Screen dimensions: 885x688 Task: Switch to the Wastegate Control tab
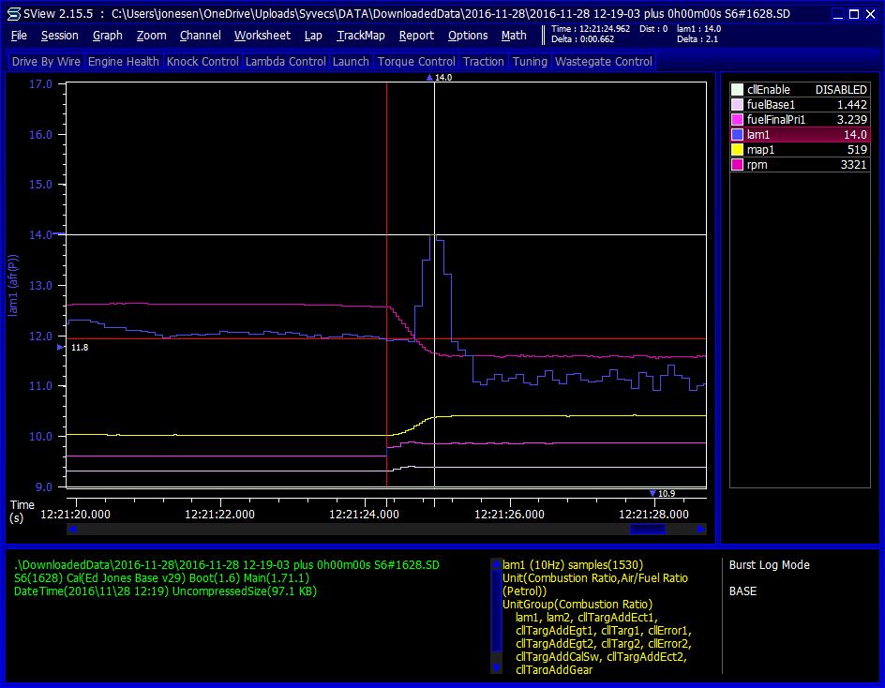click(603, 62)
